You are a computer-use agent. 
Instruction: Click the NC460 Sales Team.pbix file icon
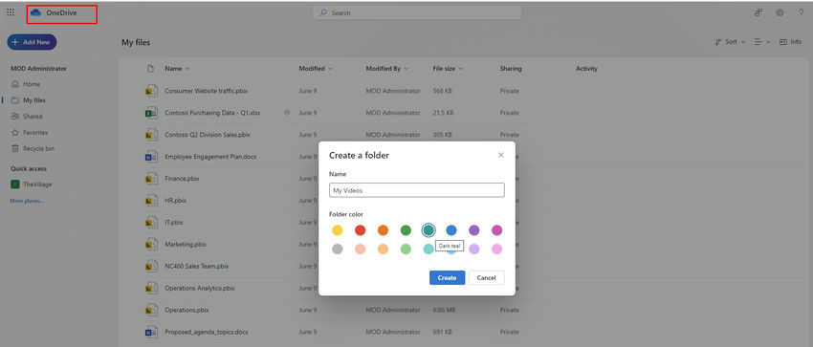coord(151,266)
